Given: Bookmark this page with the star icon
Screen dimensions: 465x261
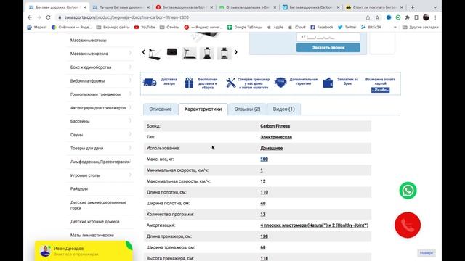Looking at the screenshot, I should (377, 17).
